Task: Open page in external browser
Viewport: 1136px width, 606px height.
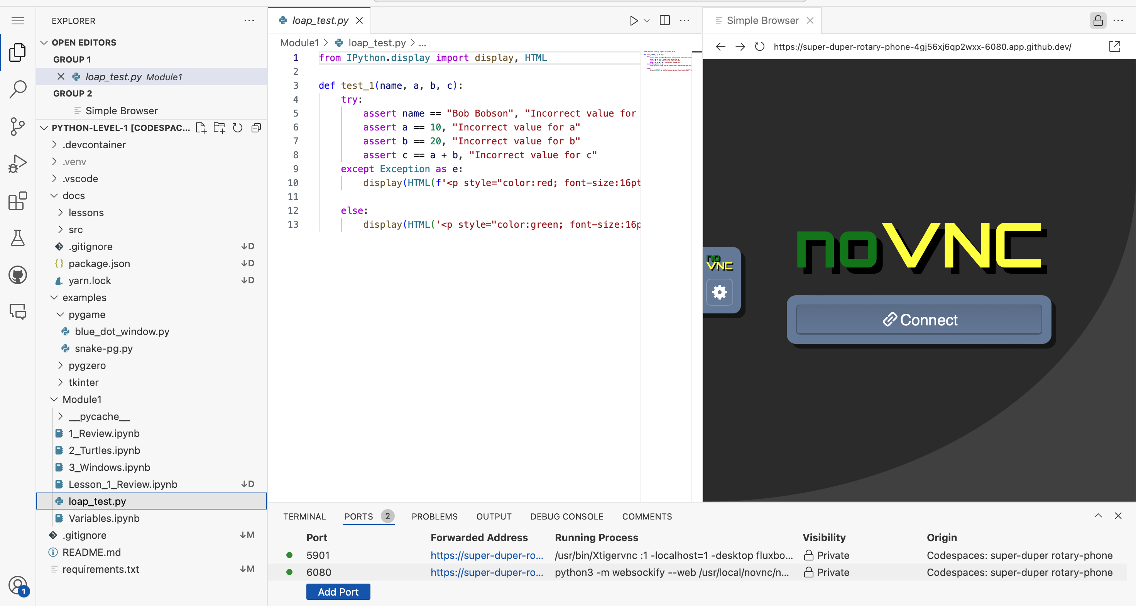Action: click(x=1114, y=47)
